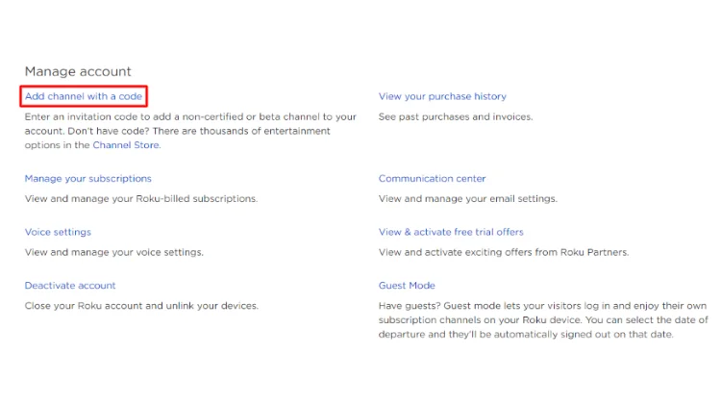Viewport: 721px width, 406px height.
Task: Open the Communication center link
Action: pyautogui.click(x=432, y=178)
